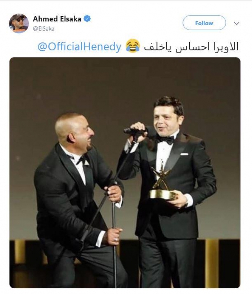Image resolution: width=252 pixels, height=294 pixels.
Task: Follow the Ahmed Elsaka account
Action: tap(204, 23)
